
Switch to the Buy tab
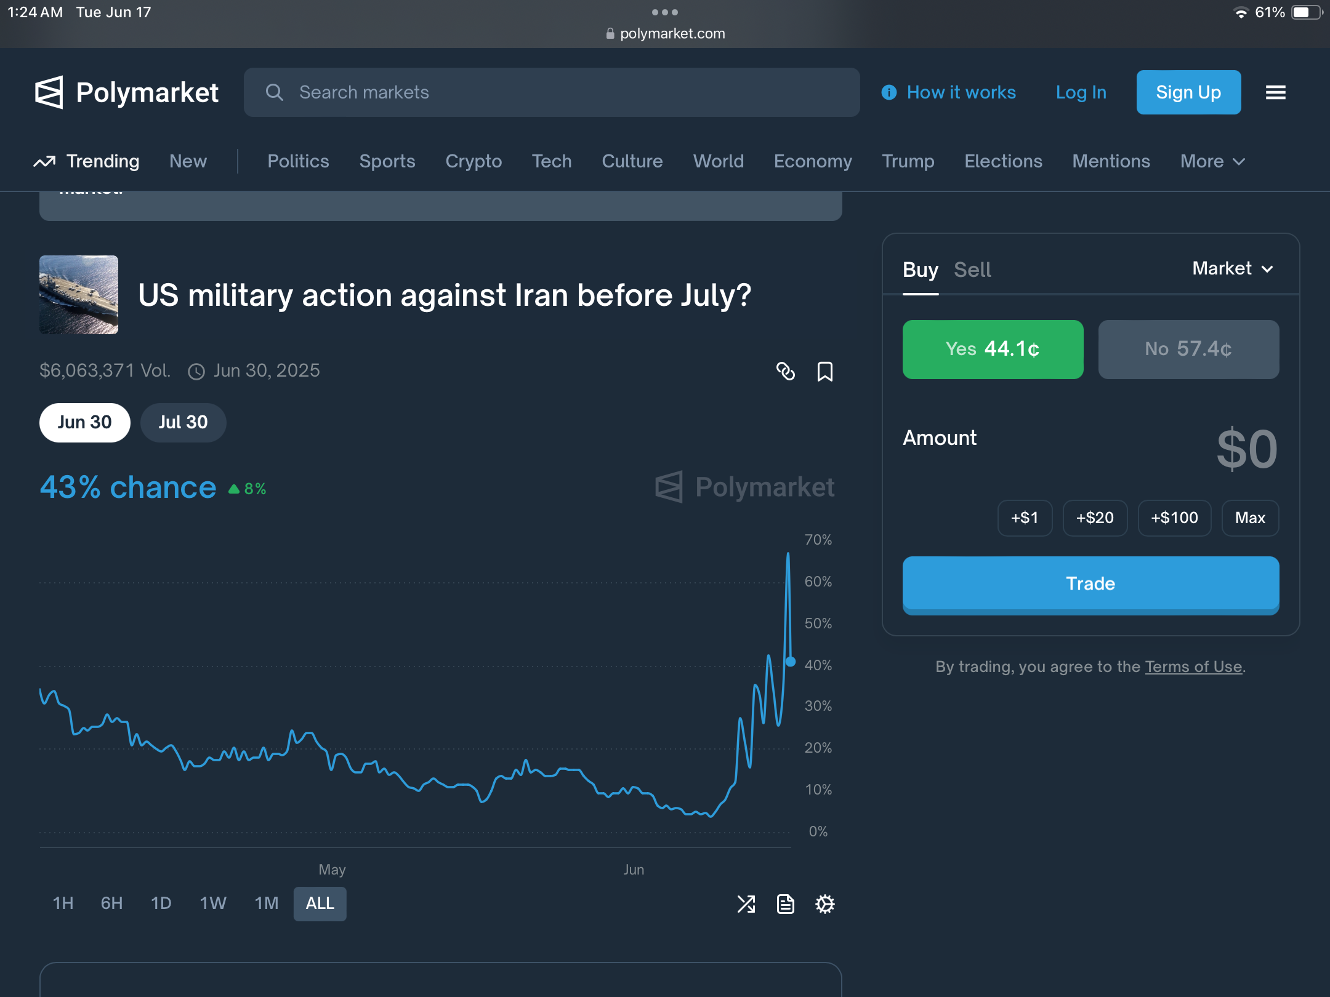tap(921, 270)
